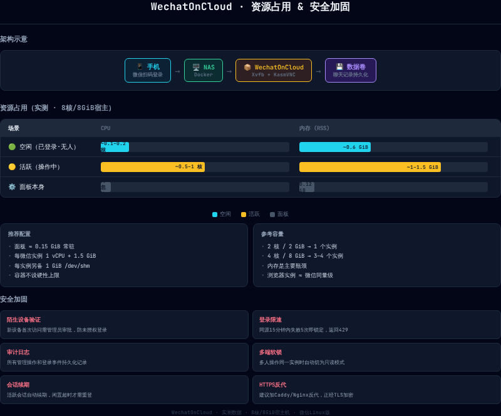Open the 多端软锁 security card
The height and width of the screenshot is (416, 501).
click(377, 357)
